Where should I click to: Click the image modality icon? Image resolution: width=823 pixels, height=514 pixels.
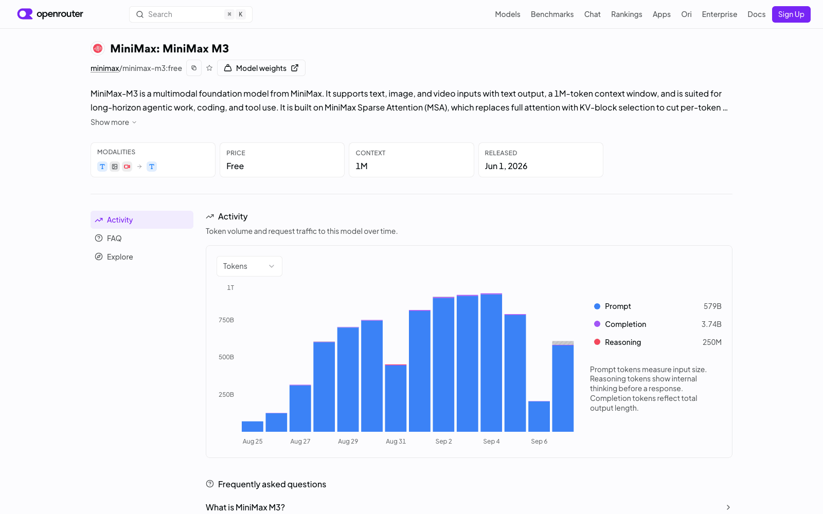coord(115,167)
